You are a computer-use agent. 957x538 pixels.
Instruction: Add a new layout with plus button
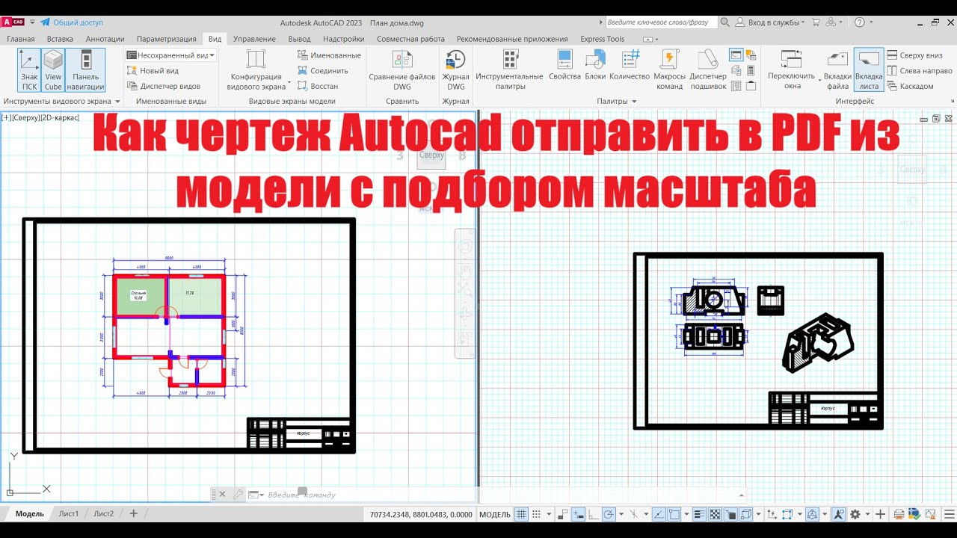[134, 513]
